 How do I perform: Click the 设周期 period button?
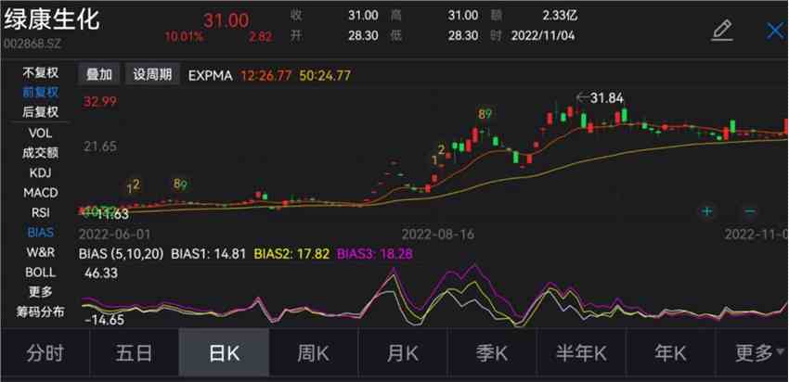tap(152, 75)
